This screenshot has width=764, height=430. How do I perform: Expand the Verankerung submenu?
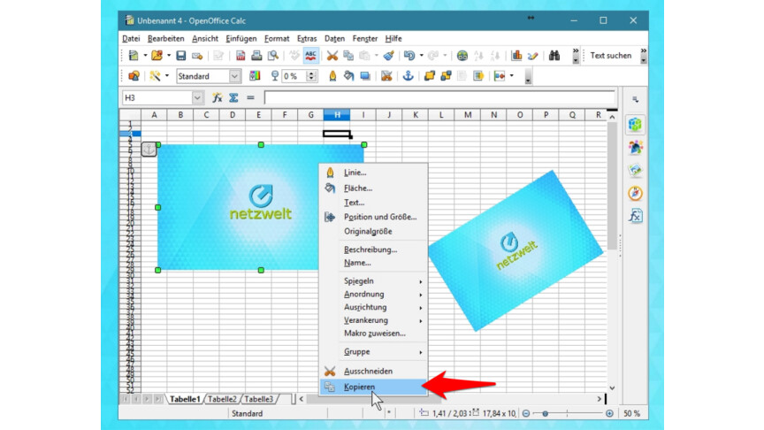374,321
